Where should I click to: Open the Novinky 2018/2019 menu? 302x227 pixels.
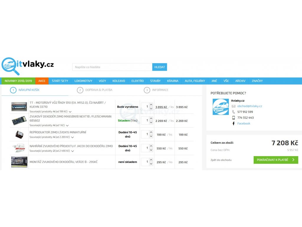click(18, 81)
